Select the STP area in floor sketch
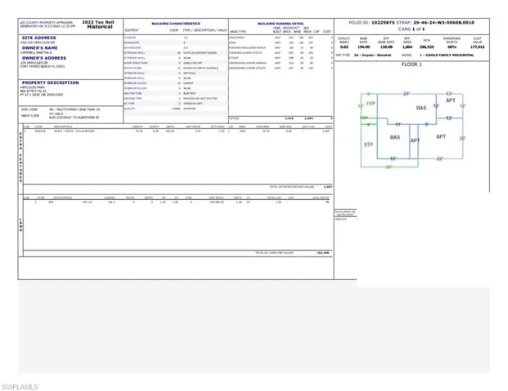The width and height of the screenshot is (508, 391). point(368,144)
